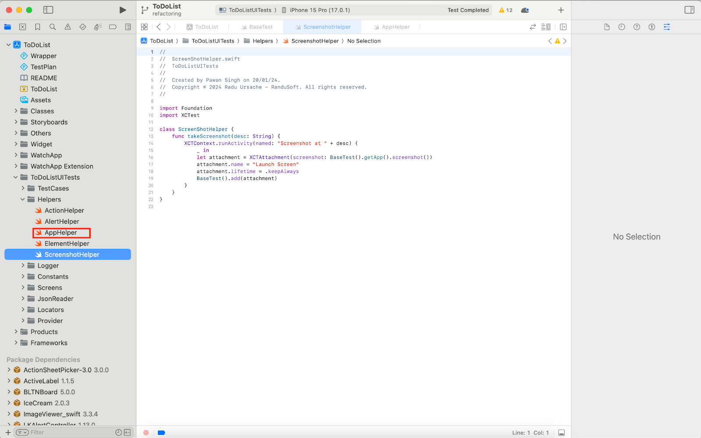Collapse the Helpers folder
Image resolution: width=701 pixels, height=438 pixels.
pyautogui.click(x=23, y=199)
